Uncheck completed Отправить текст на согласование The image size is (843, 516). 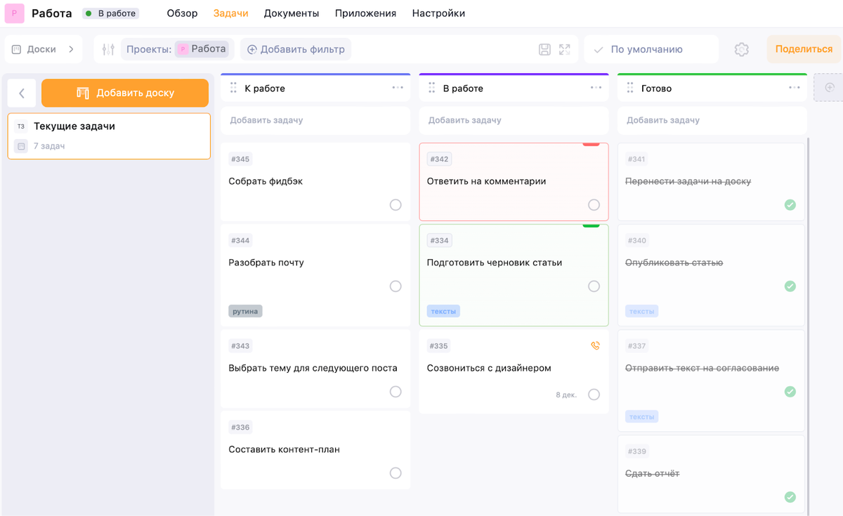(790, 392)
